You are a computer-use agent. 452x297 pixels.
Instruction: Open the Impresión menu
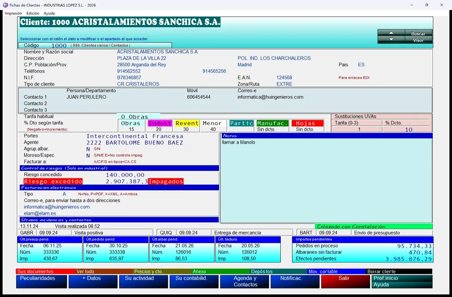pos(13,13)
